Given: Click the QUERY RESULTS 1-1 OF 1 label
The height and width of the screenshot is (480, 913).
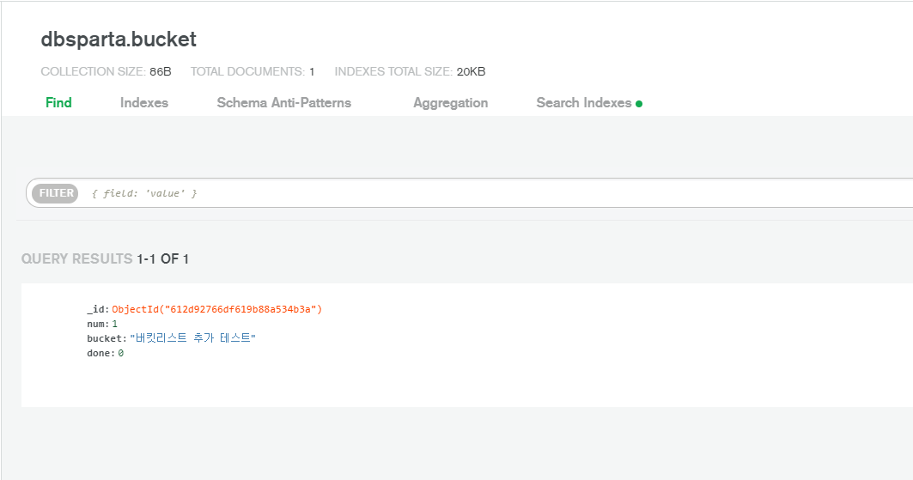Looking at the screenshot, I should (105, 259).
